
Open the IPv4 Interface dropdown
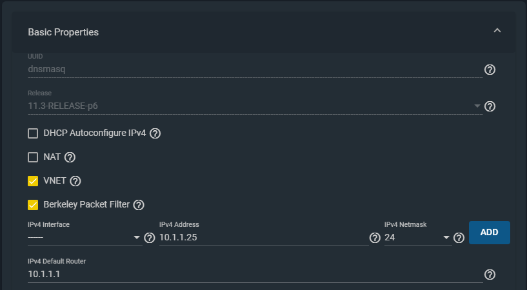(84, 238)
